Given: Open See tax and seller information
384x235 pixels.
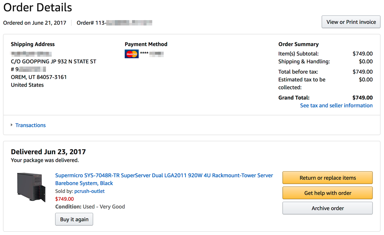Looking at the screenshot, I should [x=336, y=106].
